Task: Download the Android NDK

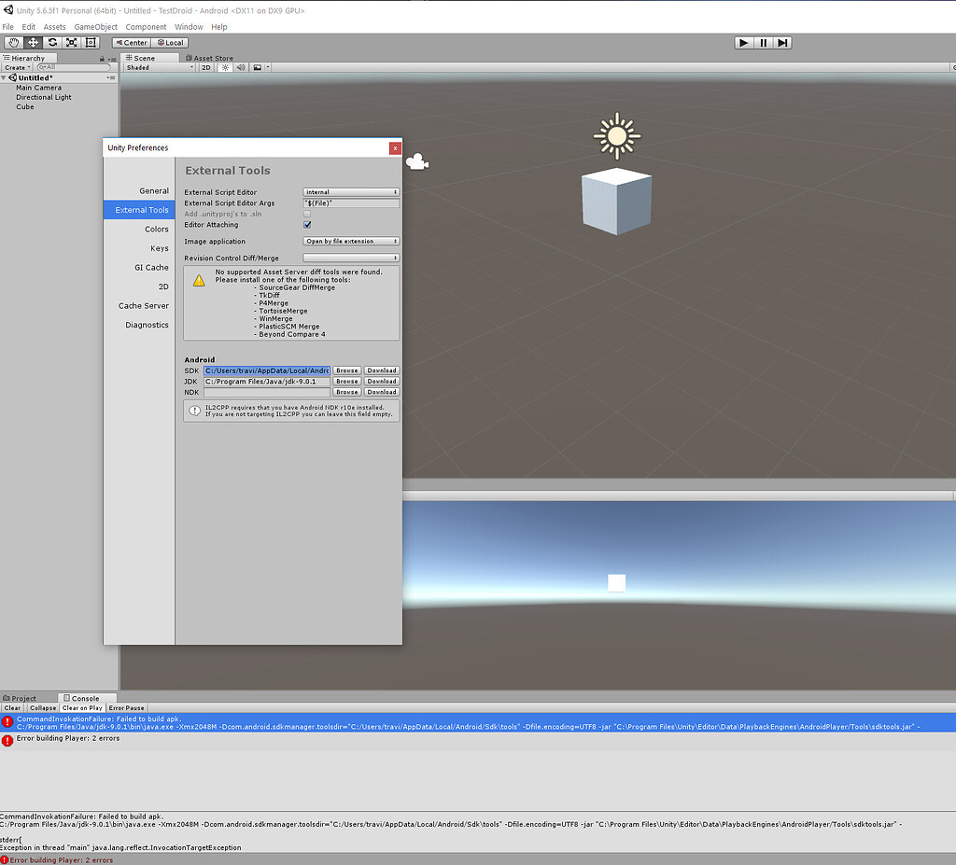Action: 382,392
